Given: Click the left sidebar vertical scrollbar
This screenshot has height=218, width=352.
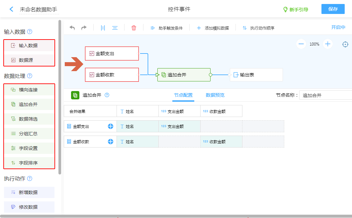Looking at the screenshot, I should 60,96.
